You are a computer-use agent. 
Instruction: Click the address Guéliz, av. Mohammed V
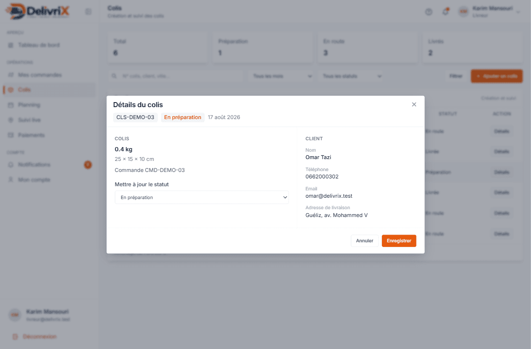coord(337,215)
